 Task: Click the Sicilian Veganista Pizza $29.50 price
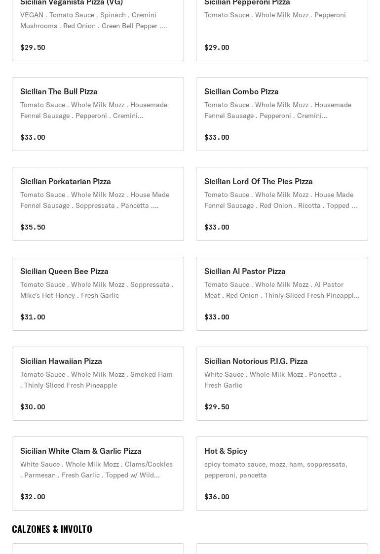(33, 47)
